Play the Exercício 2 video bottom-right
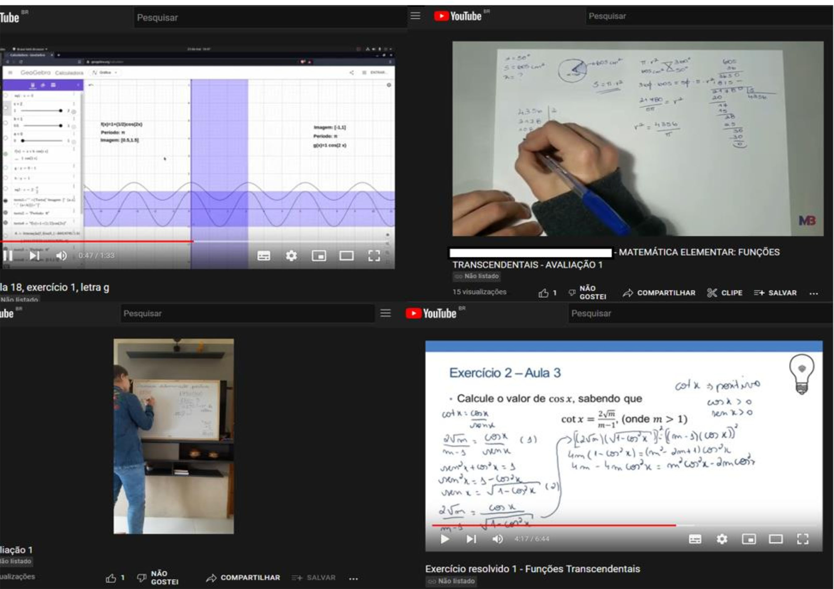This screenshot has height=589, width=834. (x=444, y=539)
